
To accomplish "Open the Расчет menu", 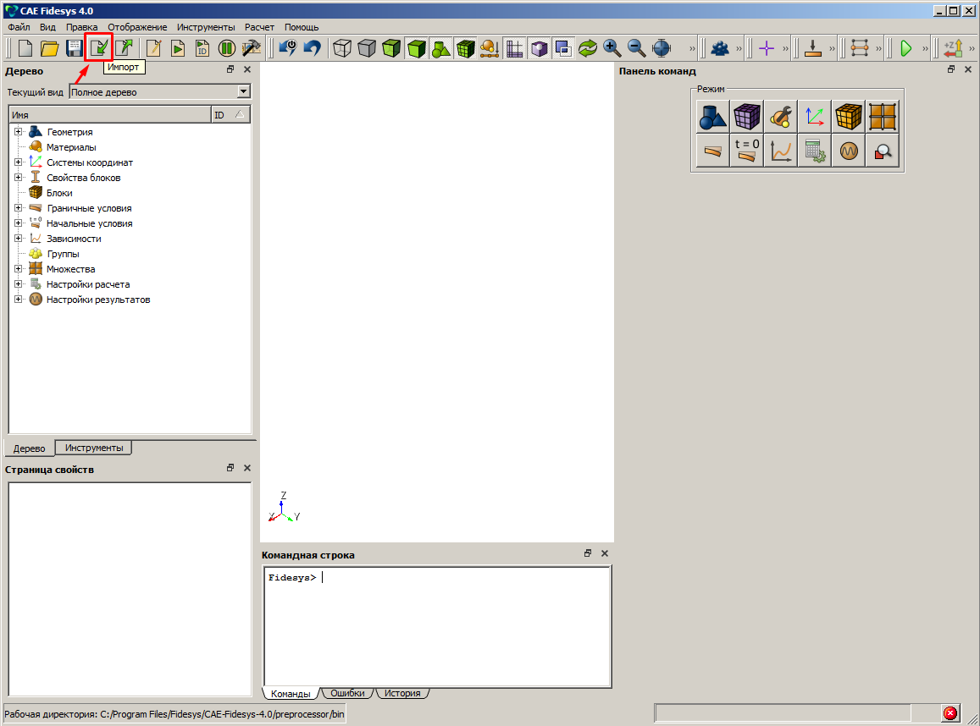I will tap(259, 27).
